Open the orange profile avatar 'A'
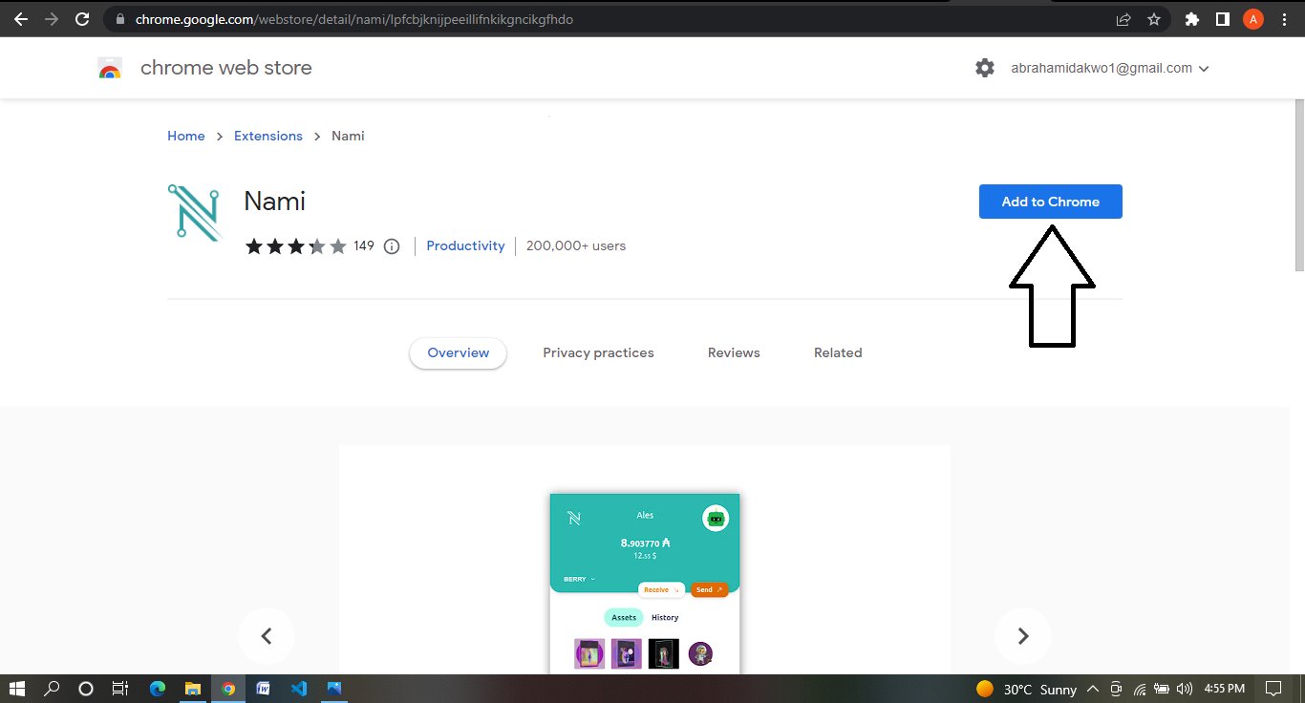1305x703 pixels. coord(1252,19)
